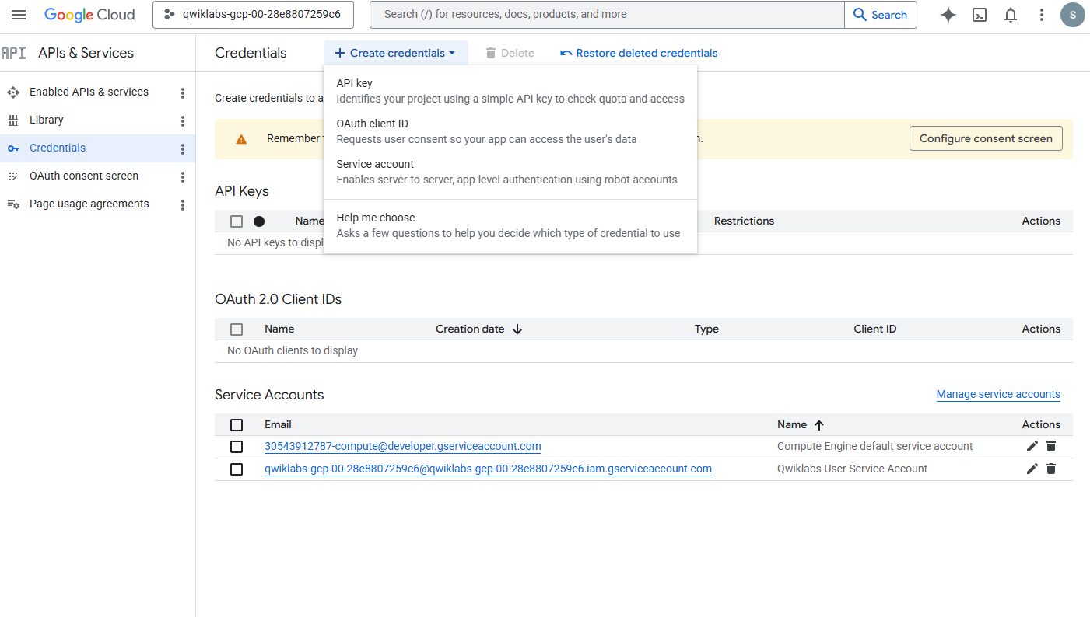Open more options for Credentials

click(x=183, y=148)
